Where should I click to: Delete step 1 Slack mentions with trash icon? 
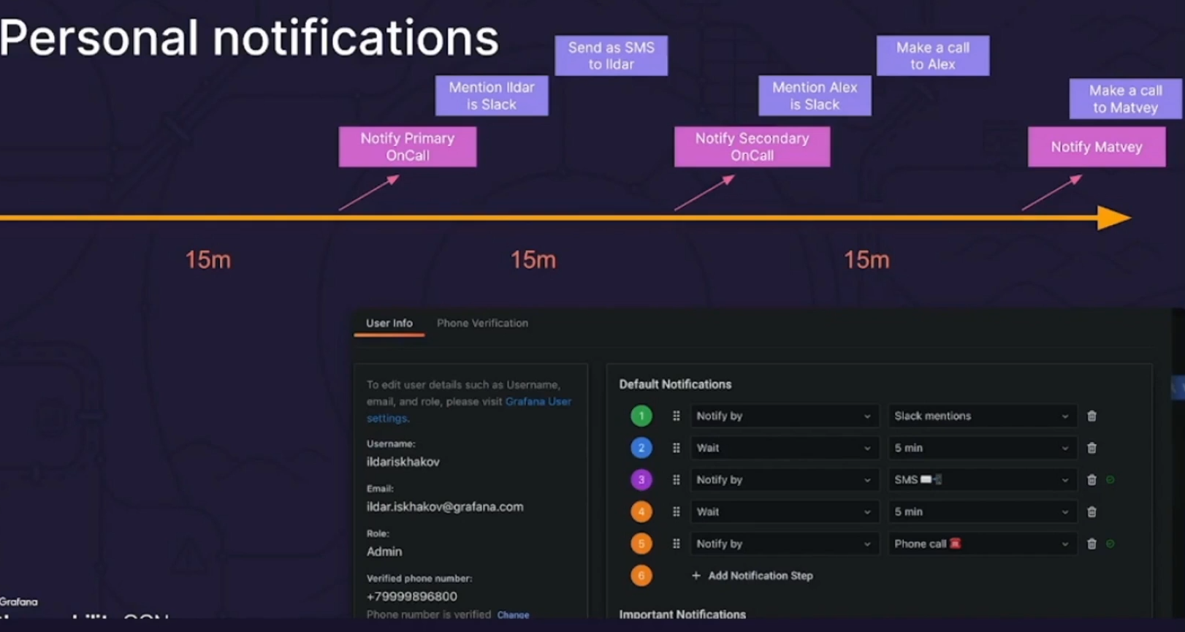[1091, 416]
